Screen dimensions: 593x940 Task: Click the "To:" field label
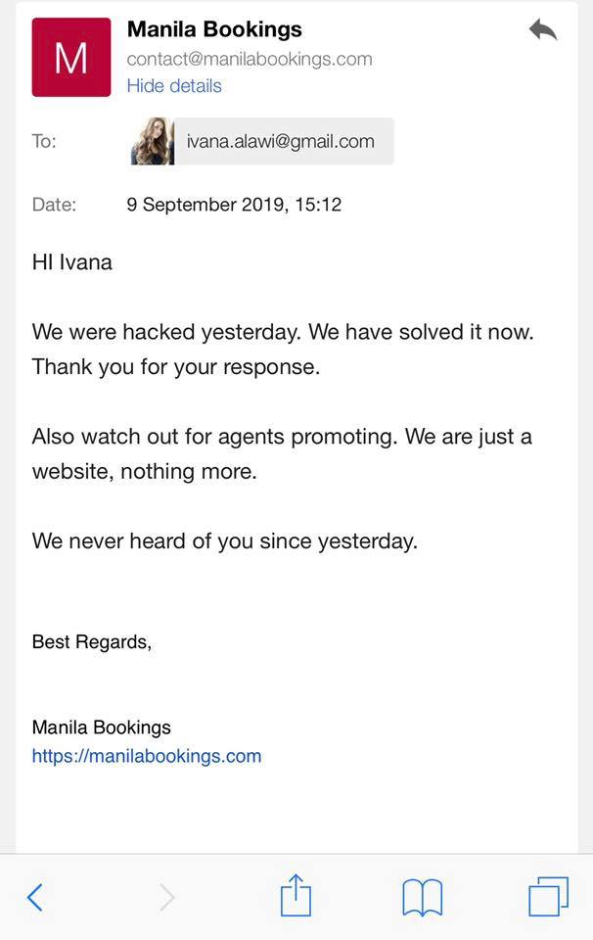[x=44, y=141]
